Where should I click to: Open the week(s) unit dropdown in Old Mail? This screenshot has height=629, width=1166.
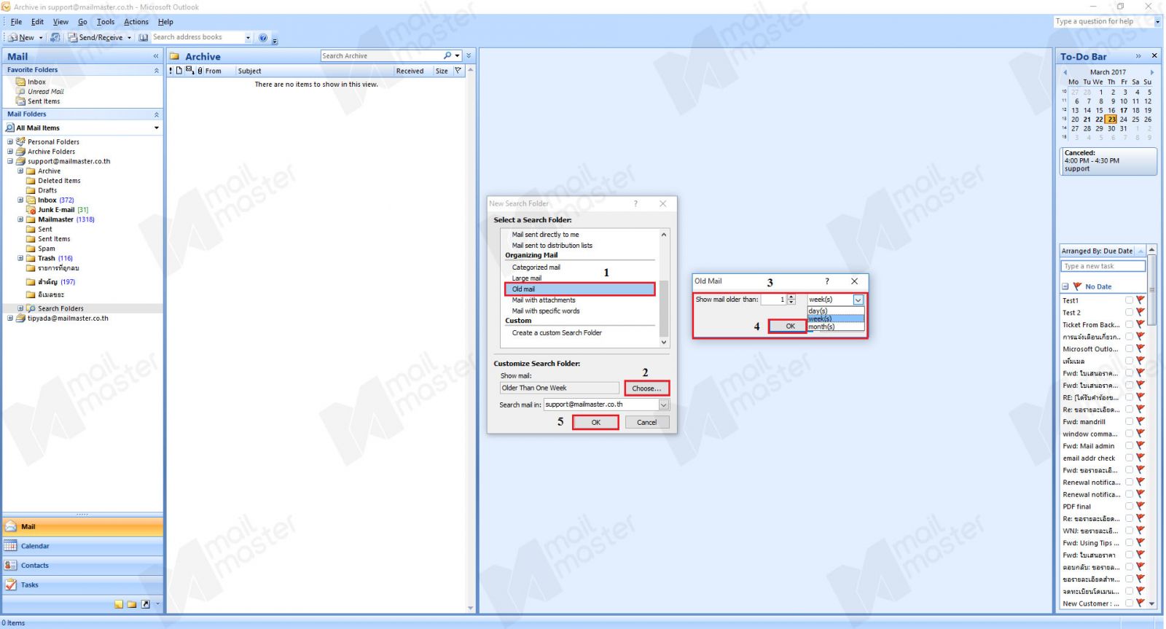pos(858,300)
